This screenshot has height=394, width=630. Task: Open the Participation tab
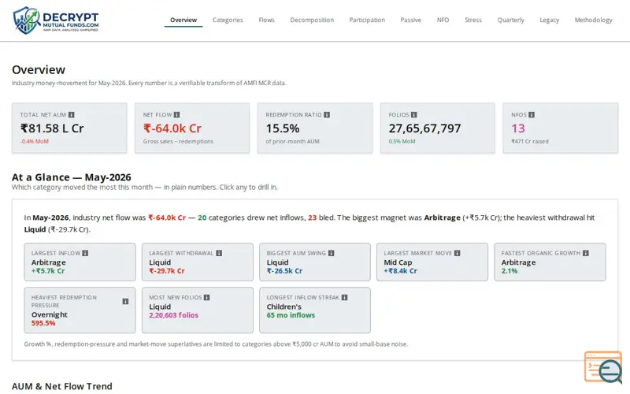(367, 20)
